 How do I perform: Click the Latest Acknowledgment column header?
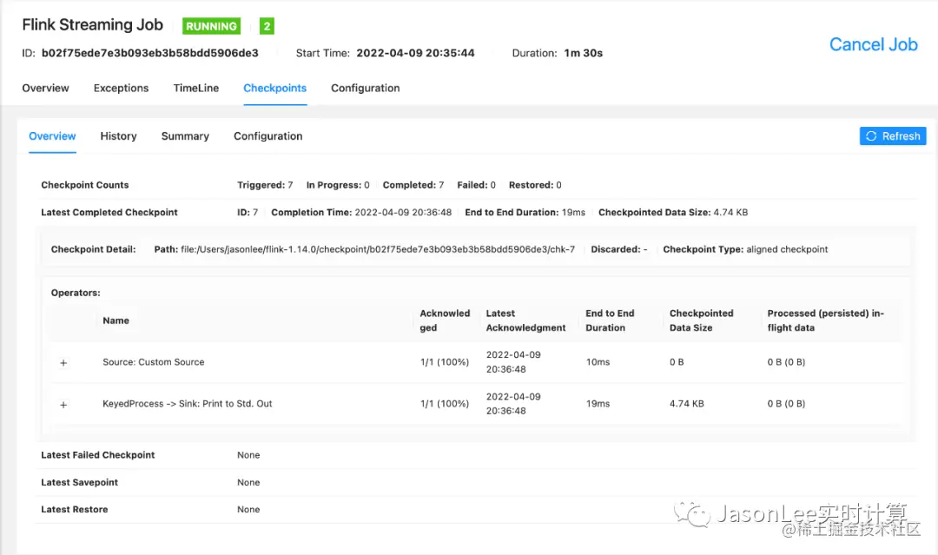pyautogui.click(x=525, y=320)
